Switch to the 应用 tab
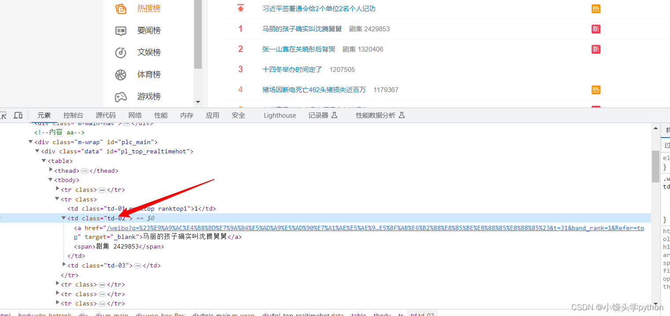670x316 pixels. 212,115
